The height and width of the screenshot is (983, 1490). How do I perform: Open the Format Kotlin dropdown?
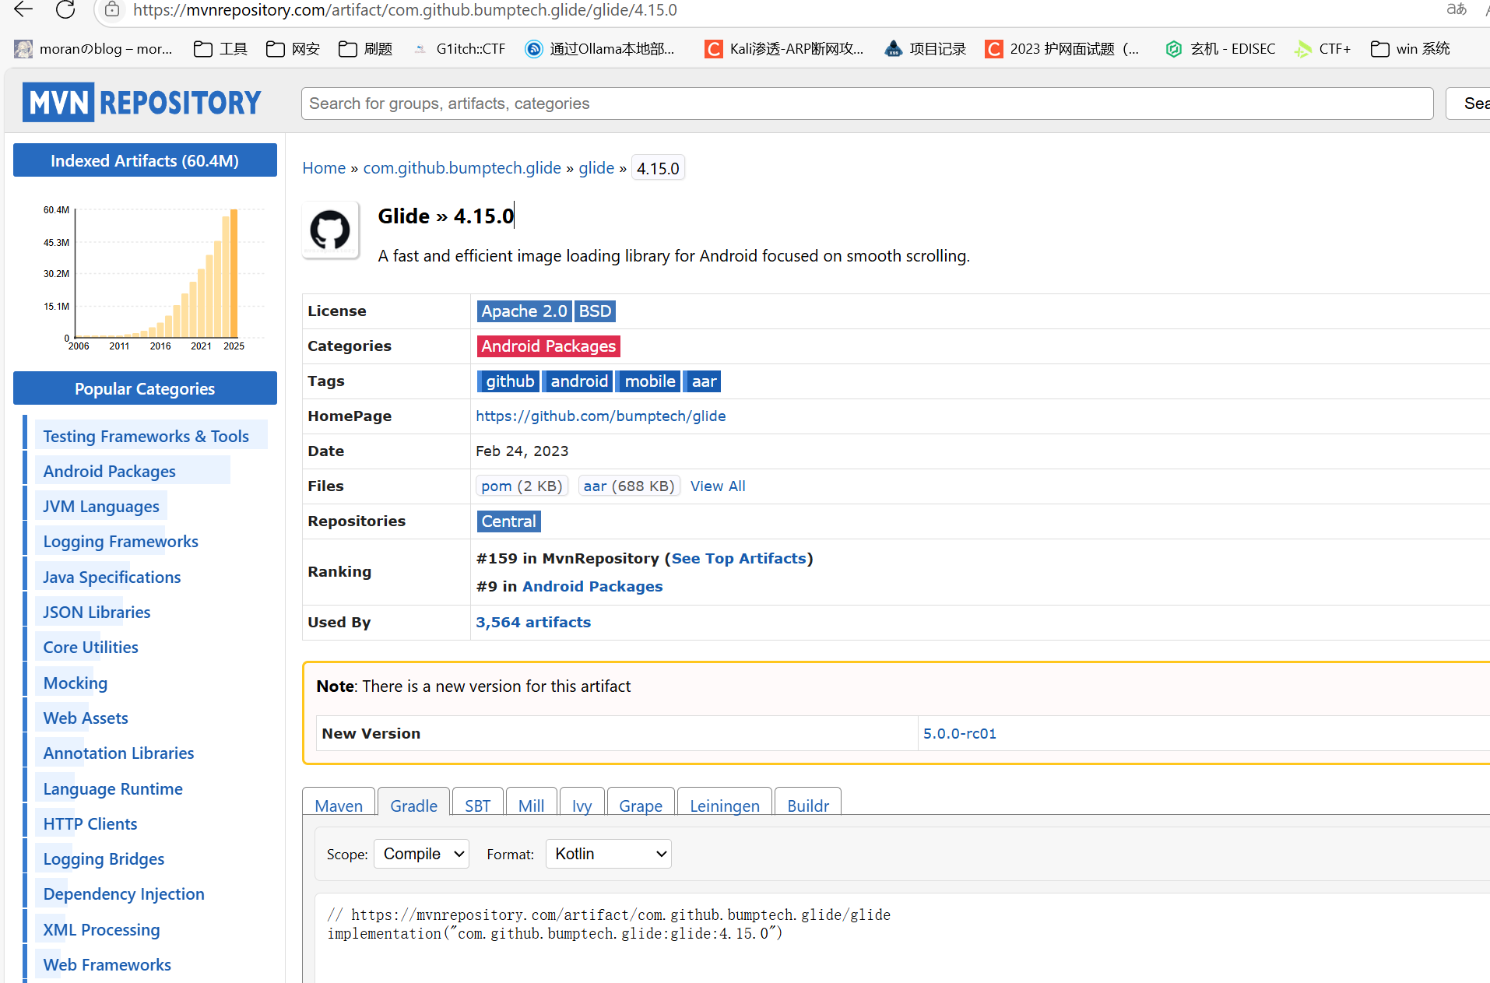tap(608, 854)
